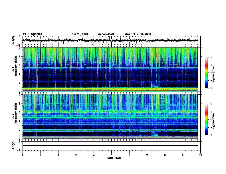Click the 'station=GAK' label
Screen dimensions: 226x174
click(x=106, y=34)
